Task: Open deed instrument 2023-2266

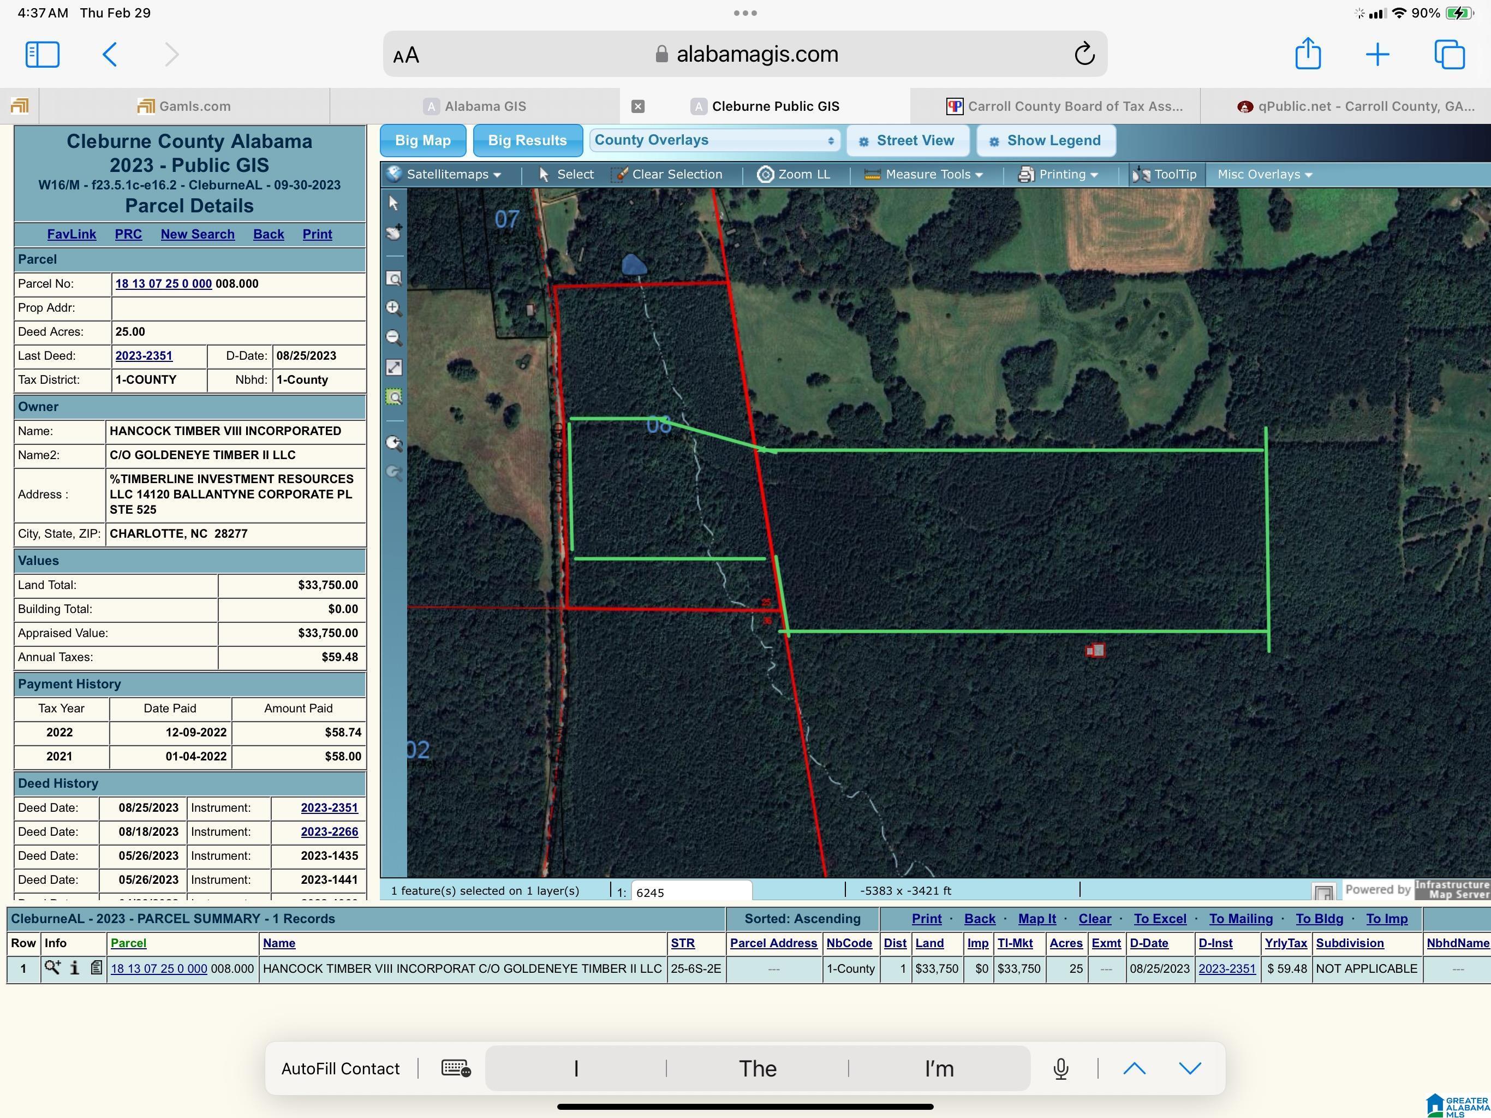Action: click(x=329, y=832)
